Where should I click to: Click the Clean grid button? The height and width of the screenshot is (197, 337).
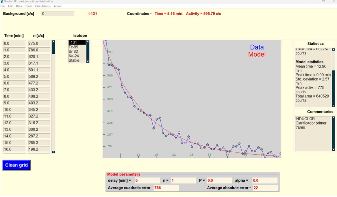[16, 165]
